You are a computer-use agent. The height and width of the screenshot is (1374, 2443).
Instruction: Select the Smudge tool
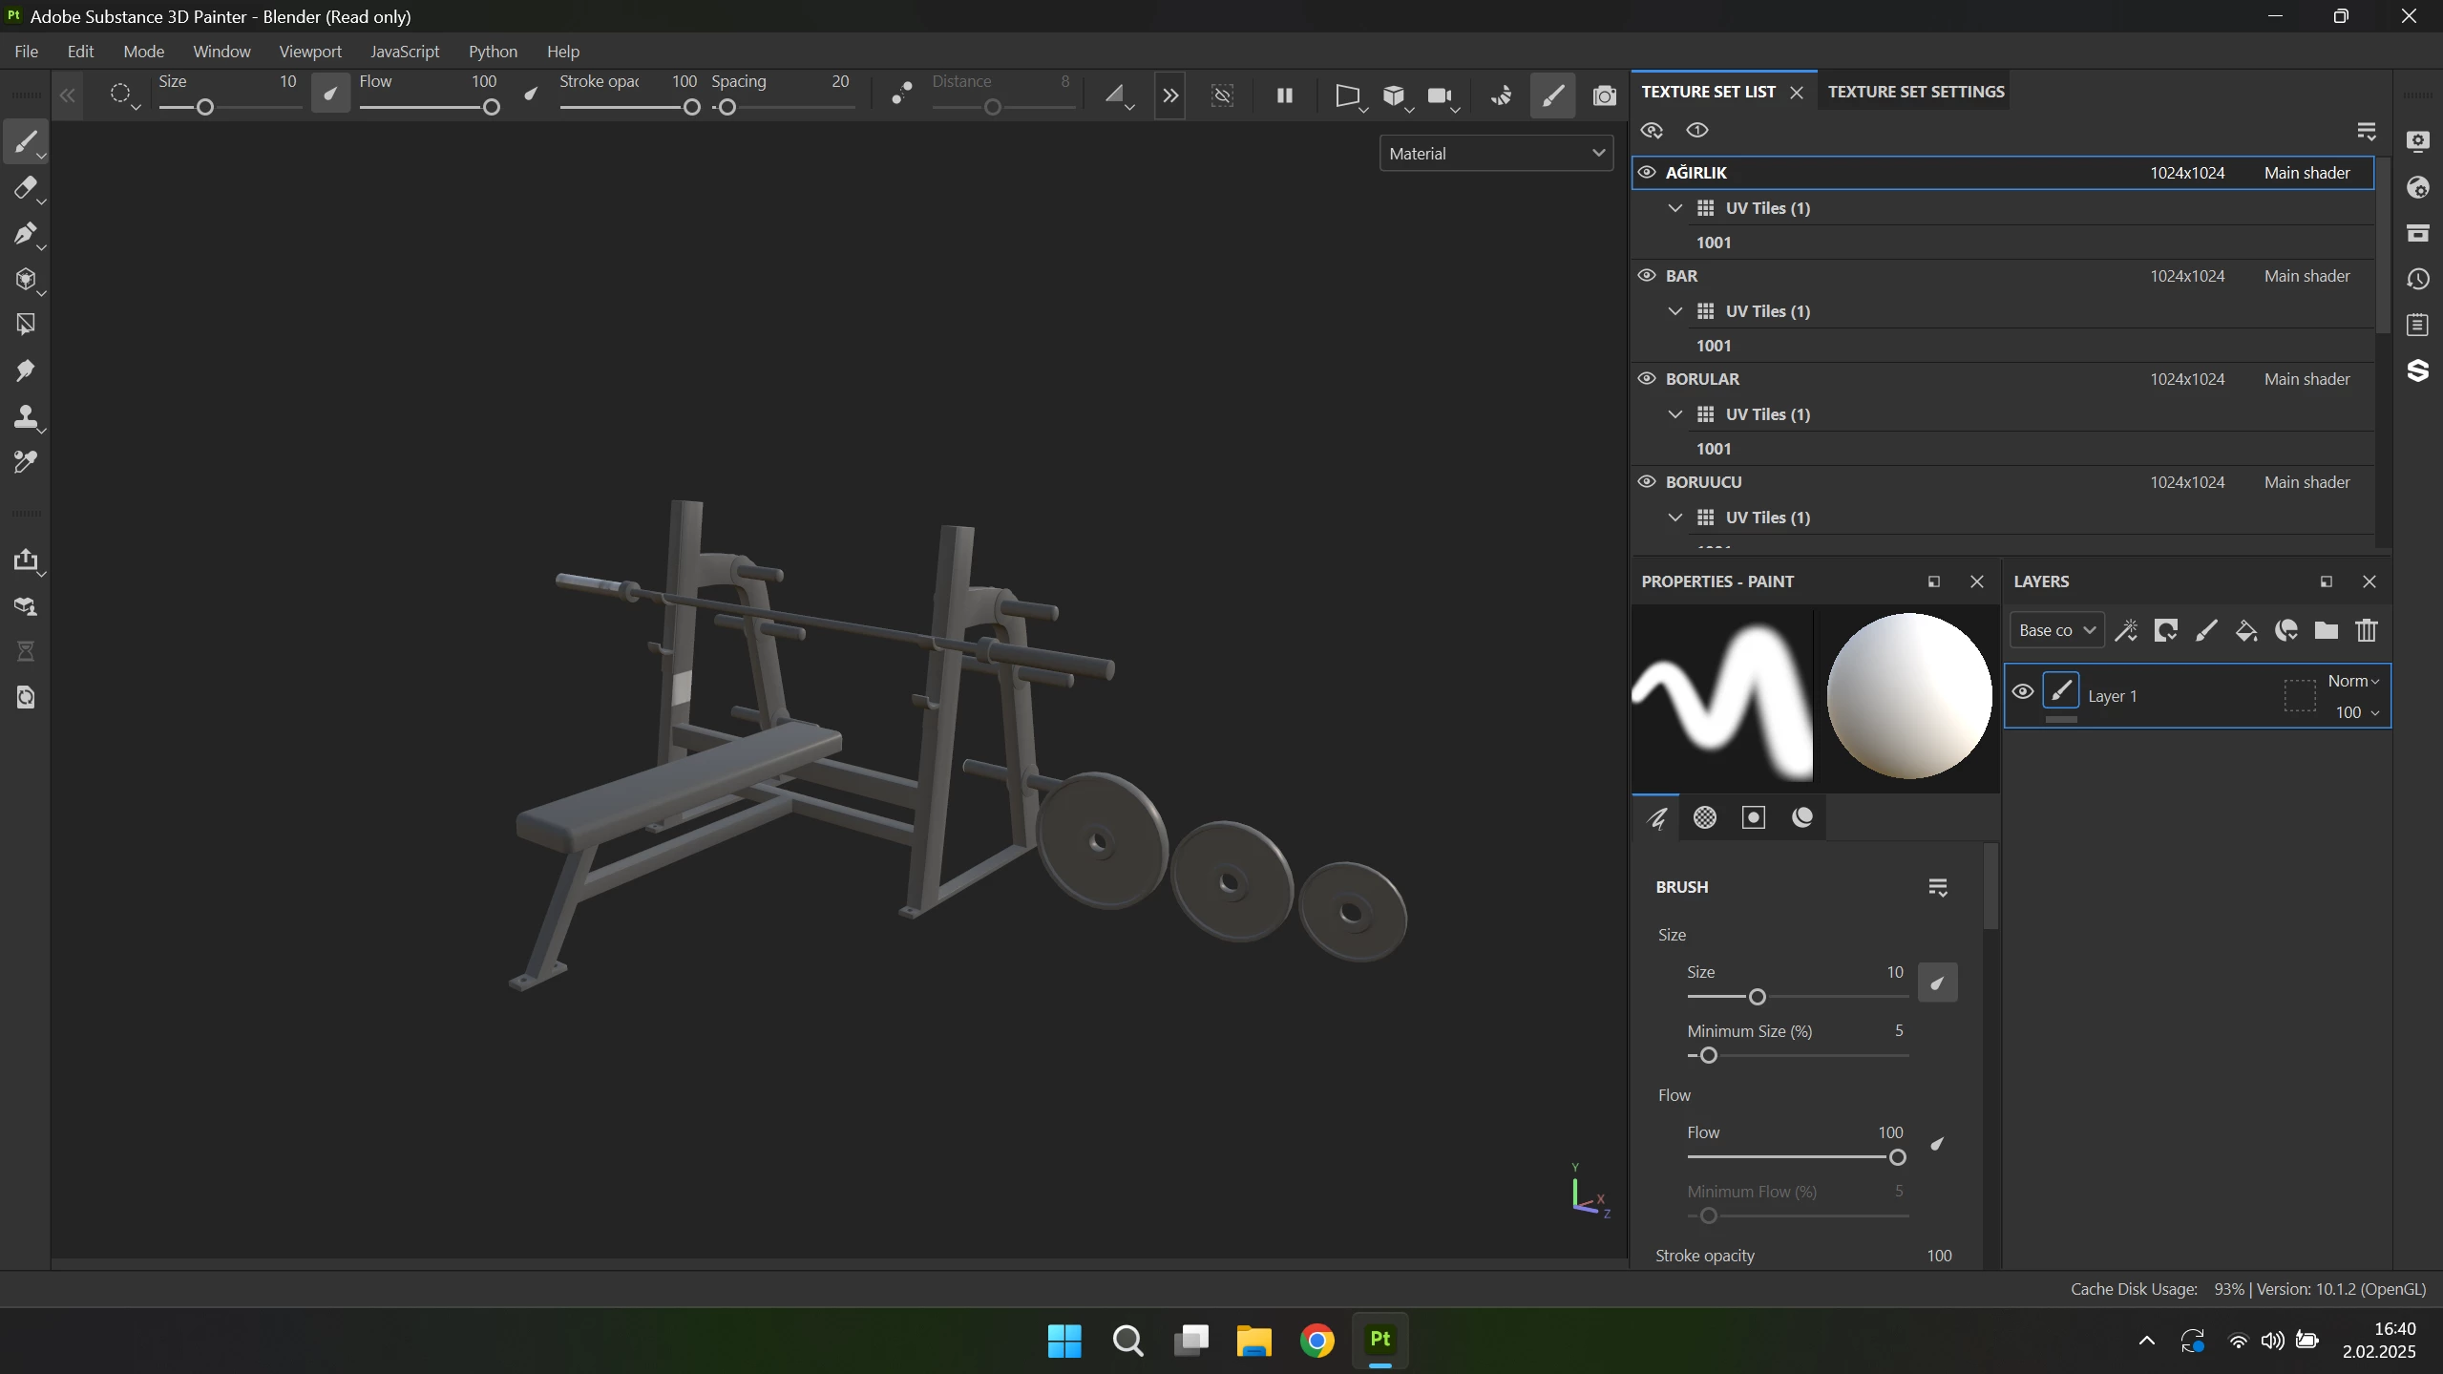click(x=26, y=370)
